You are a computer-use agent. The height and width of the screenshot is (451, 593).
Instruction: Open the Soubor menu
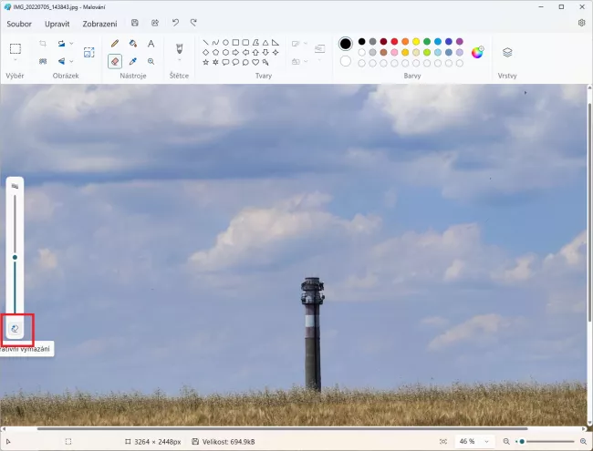click(x=19, y=23)
